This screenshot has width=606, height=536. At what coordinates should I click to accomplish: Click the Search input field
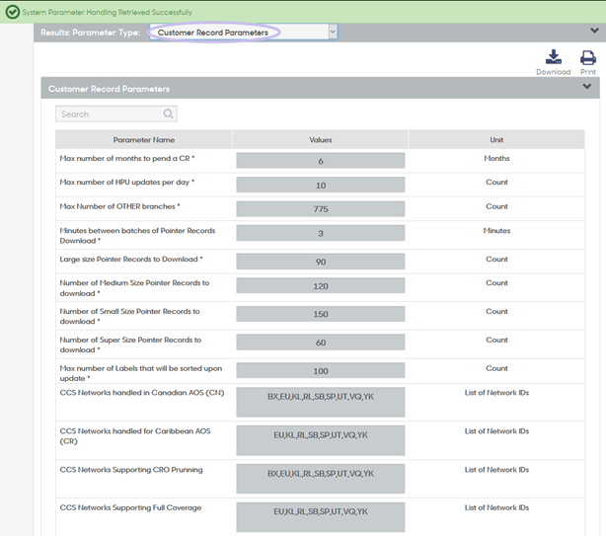click(x=115, y=114)
